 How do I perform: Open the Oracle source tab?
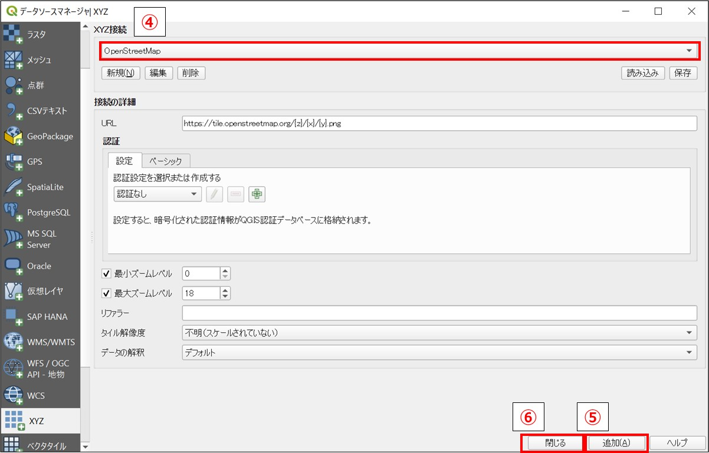pos(40,266)
